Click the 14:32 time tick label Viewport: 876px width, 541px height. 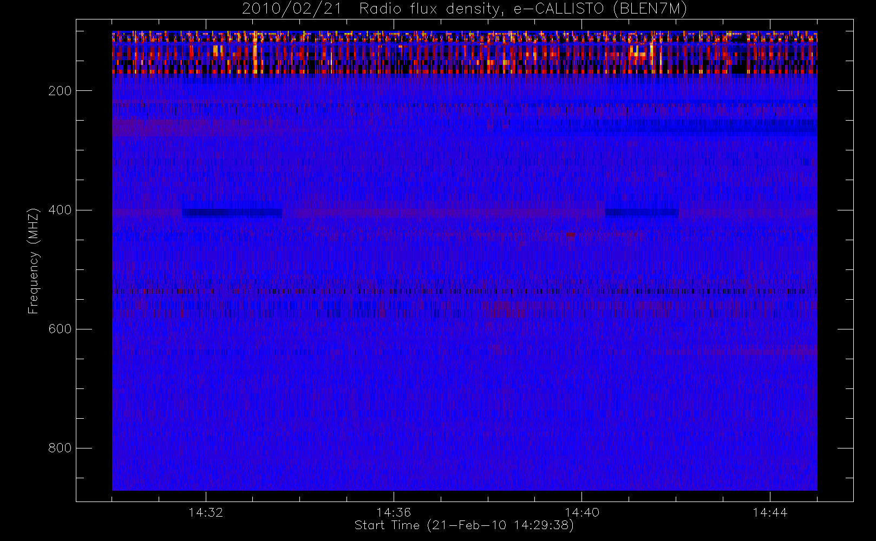pyautogui.click(x=206, y=512)
